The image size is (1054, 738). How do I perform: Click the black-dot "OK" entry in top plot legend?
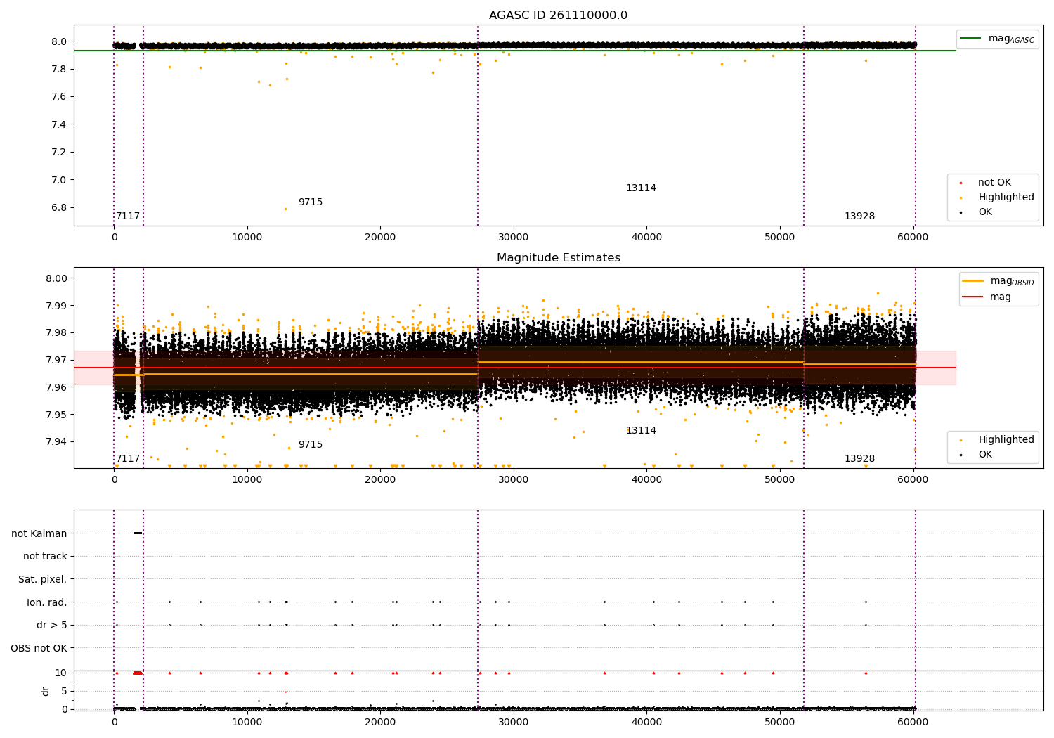point(985,212)
